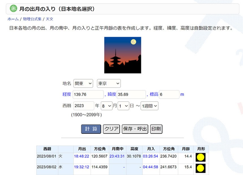Open the 天文 breadcrumb link
This screenshot has width=243, height=175.
point(49,19)
